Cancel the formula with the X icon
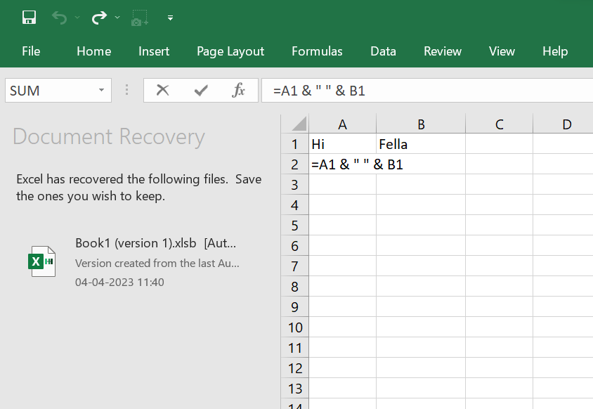This screenshot has height=409, width=593. pos(162,90)
